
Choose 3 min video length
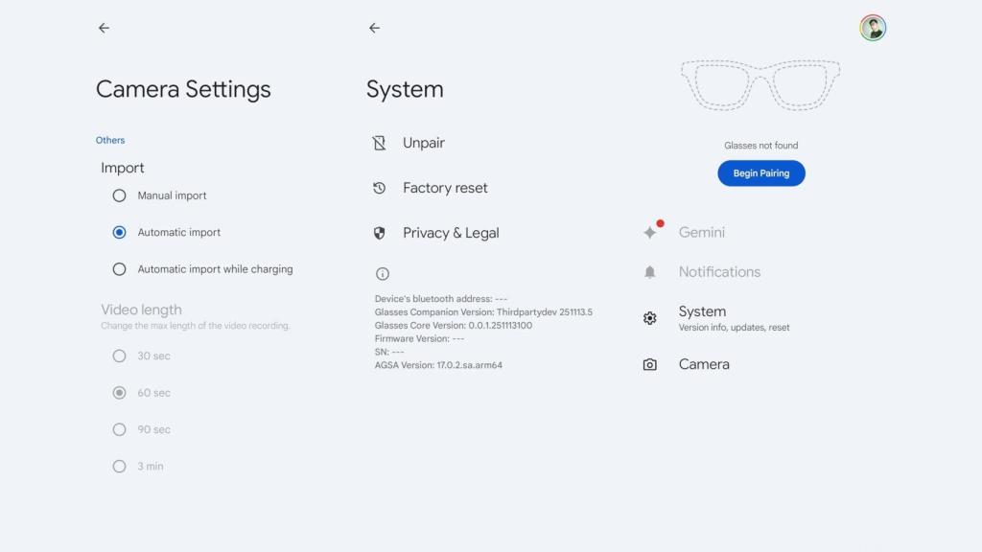point(119,466)
